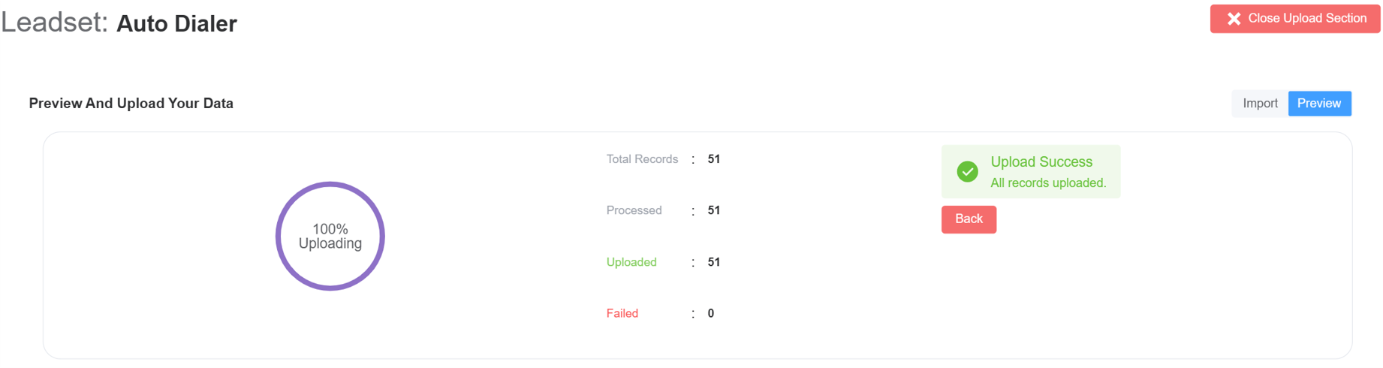Click the Leadset title label

[x=54, y=22]
